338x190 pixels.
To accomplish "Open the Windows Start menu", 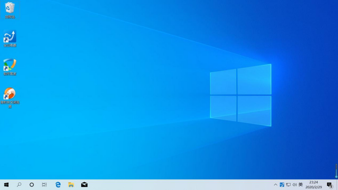I will click(6, 185).
